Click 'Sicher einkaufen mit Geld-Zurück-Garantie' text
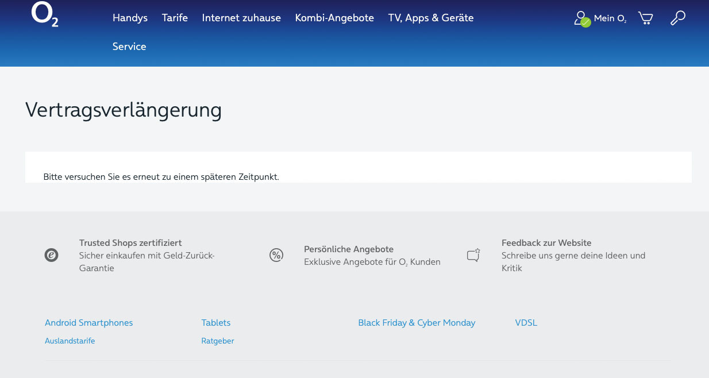The image size is (709, 378). [147, 262]
